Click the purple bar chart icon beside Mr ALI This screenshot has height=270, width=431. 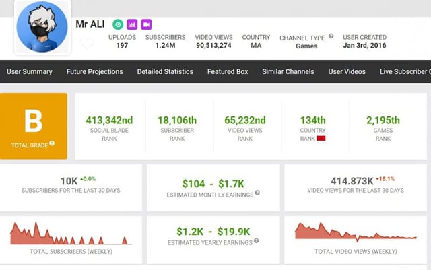coord(132,24)
